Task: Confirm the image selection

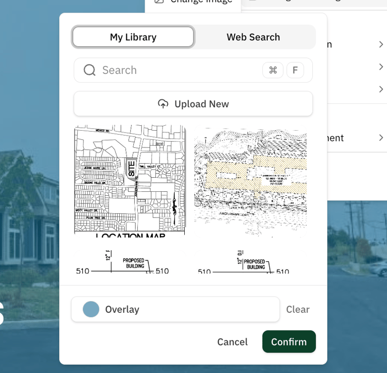Action: point(289,341)
